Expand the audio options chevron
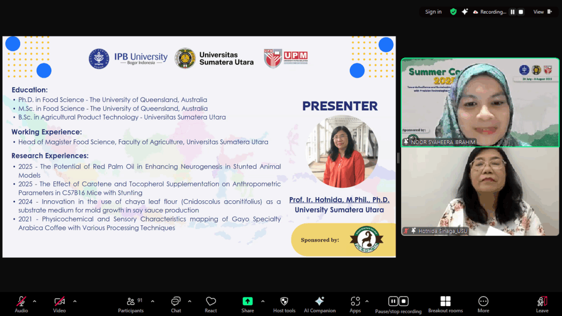 [34, 301]
